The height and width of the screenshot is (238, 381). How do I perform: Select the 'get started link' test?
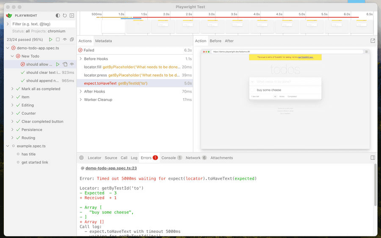(x=40, y=162)
